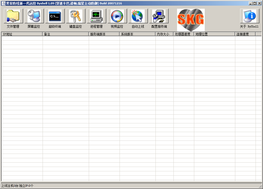Click the 内存大小 column header
The height and width of the screenshot is (189, 263).
click(164, 34)
